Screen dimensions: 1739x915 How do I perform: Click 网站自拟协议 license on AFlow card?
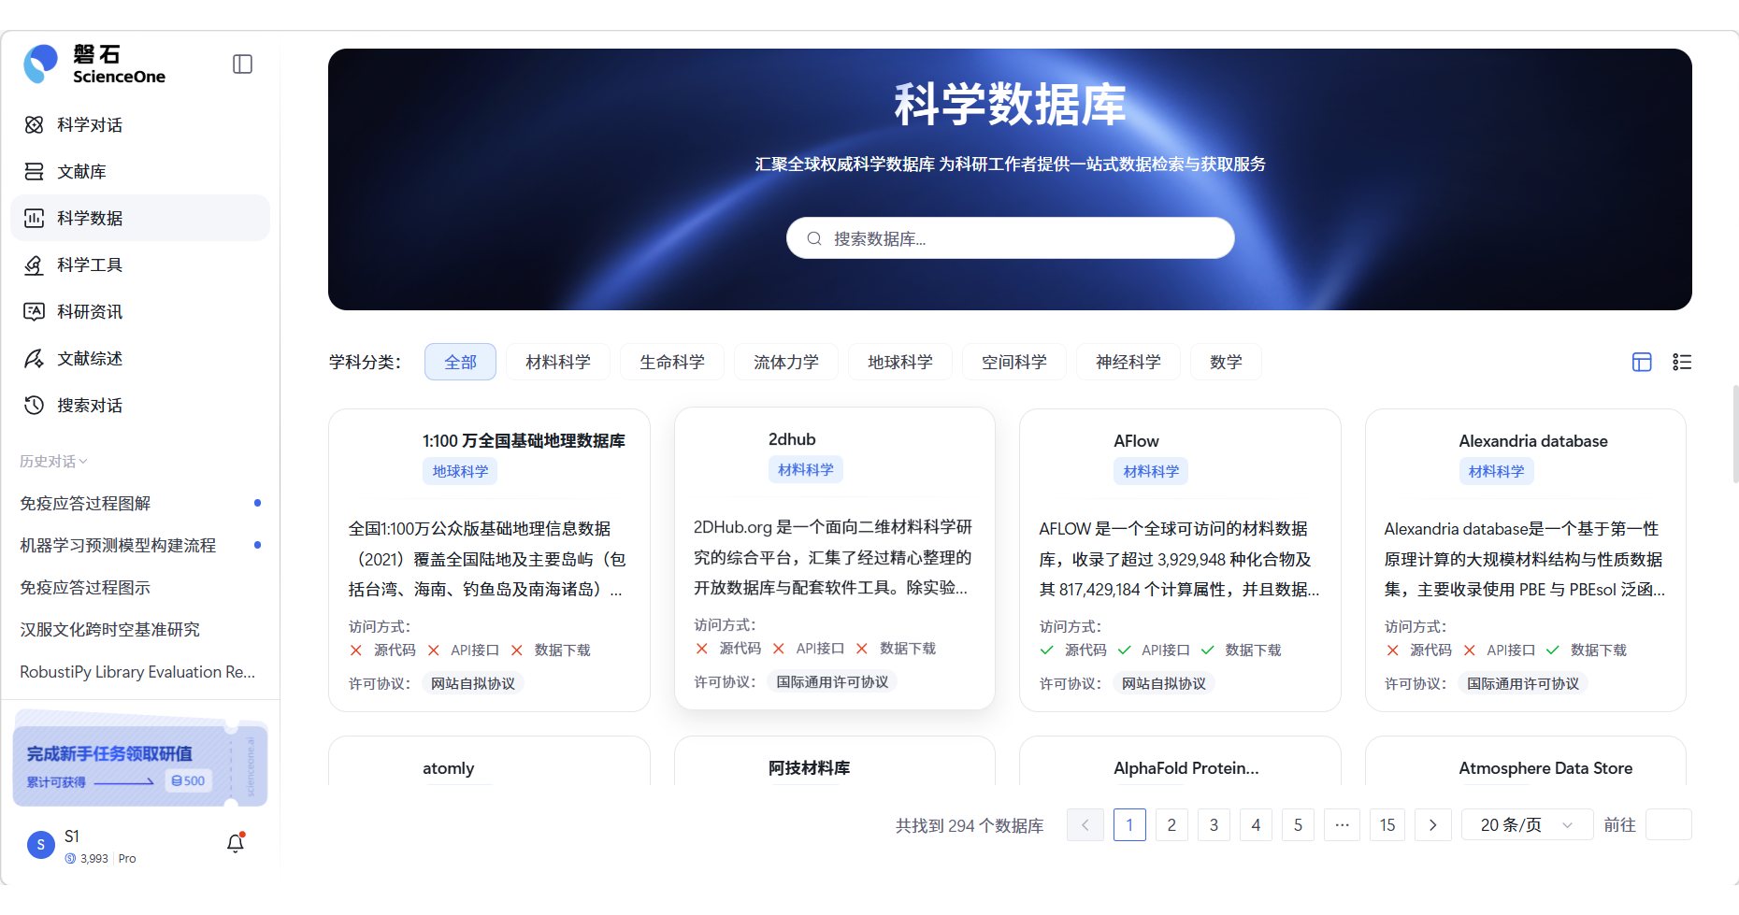coord(1164,683)
